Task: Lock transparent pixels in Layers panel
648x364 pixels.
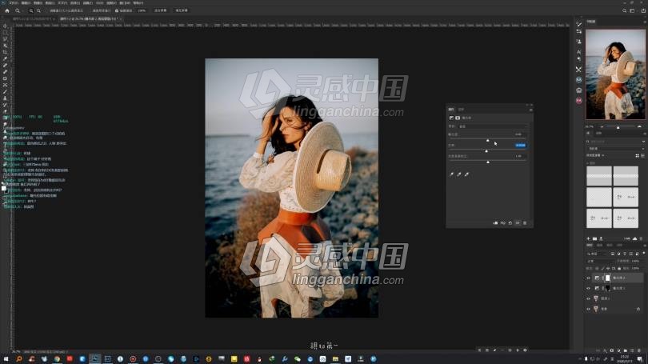Action: tap(597, 269)
